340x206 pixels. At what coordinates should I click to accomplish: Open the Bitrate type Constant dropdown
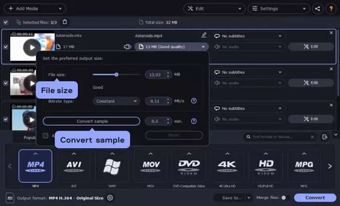(x=116, y=101)
